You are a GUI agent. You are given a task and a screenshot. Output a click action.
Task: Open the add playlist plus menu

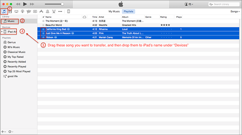point(4,131)
